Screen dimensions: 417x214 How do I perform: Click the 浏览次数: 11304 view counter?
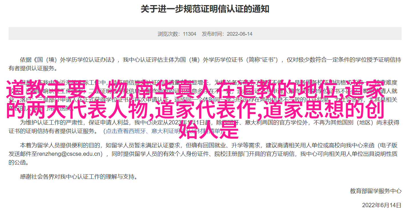pyautogui.click(x=177, y=34)
